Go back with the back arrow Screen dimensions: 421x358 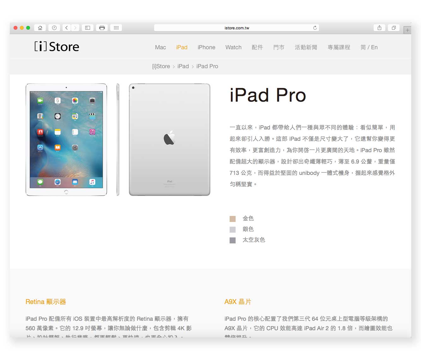click(x=67, y=28)
